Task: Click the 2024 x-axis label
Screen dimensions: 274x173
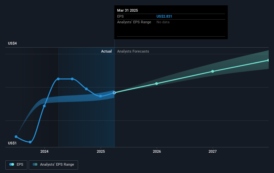Action: pos(44,152)
